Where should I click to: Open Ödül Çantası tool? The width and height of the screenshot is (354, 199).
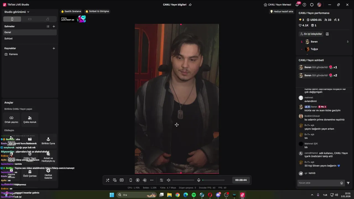[30, 174]
